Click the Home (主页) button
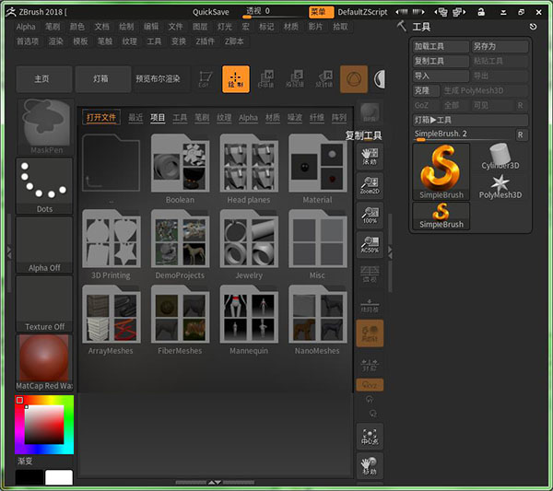The image size is (553, 491). pos(44,79)
